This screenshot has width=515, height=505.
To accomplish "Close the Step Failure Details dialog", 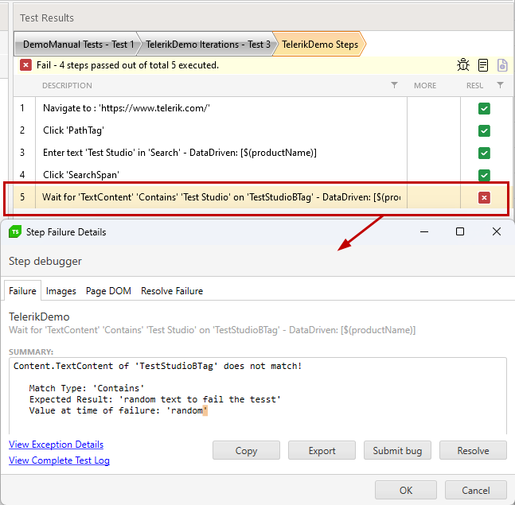I will point(496,231).
